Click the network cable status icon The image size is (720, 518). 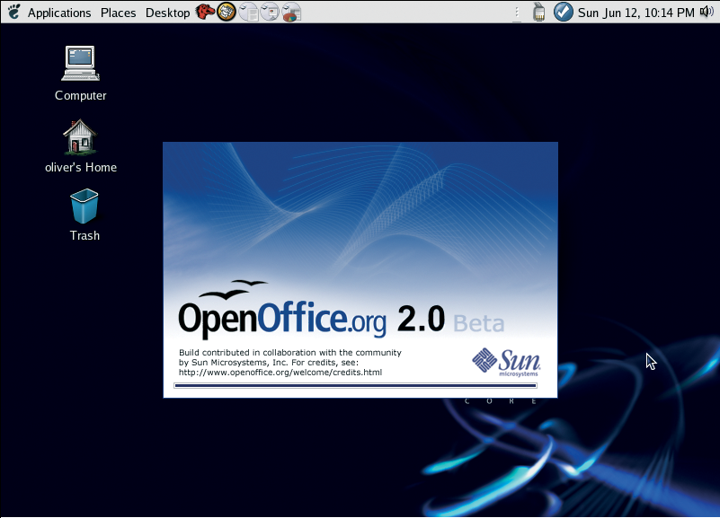[539, 12]
